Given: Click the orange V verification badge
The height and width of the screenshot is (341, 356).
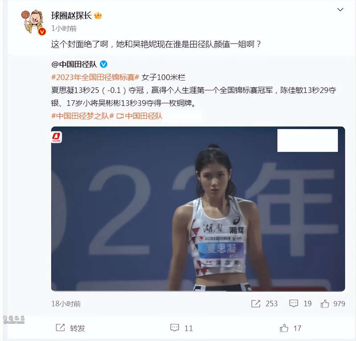Looking at the screenshot, I should tap(42, 32).
